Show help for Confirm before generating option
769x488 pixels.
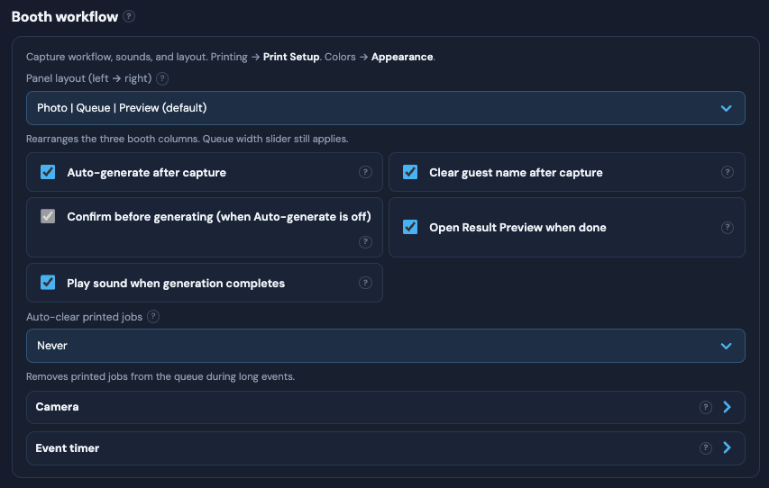[365, 241]
